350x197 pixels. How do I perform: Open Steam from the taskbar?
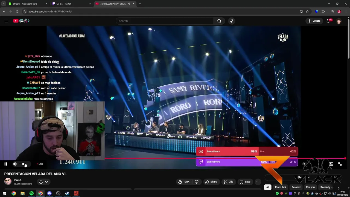click(67, 193)
